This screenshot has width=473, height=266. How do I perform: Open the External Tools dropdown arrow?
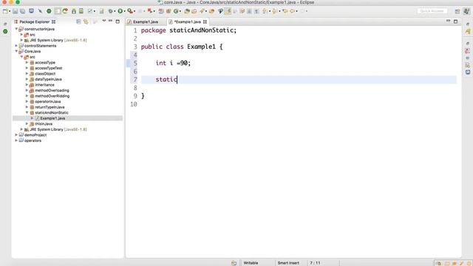[135, 11]
